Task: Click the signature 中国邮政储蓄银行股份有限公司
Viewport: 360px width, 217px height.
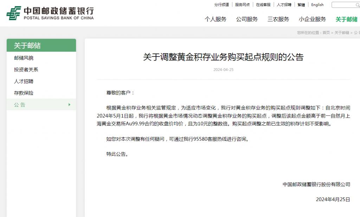Action: [x=316, y=184]
